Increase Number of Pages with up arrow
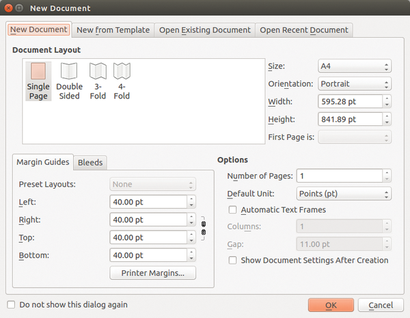 pyautogui.click(x=387, y=172)
